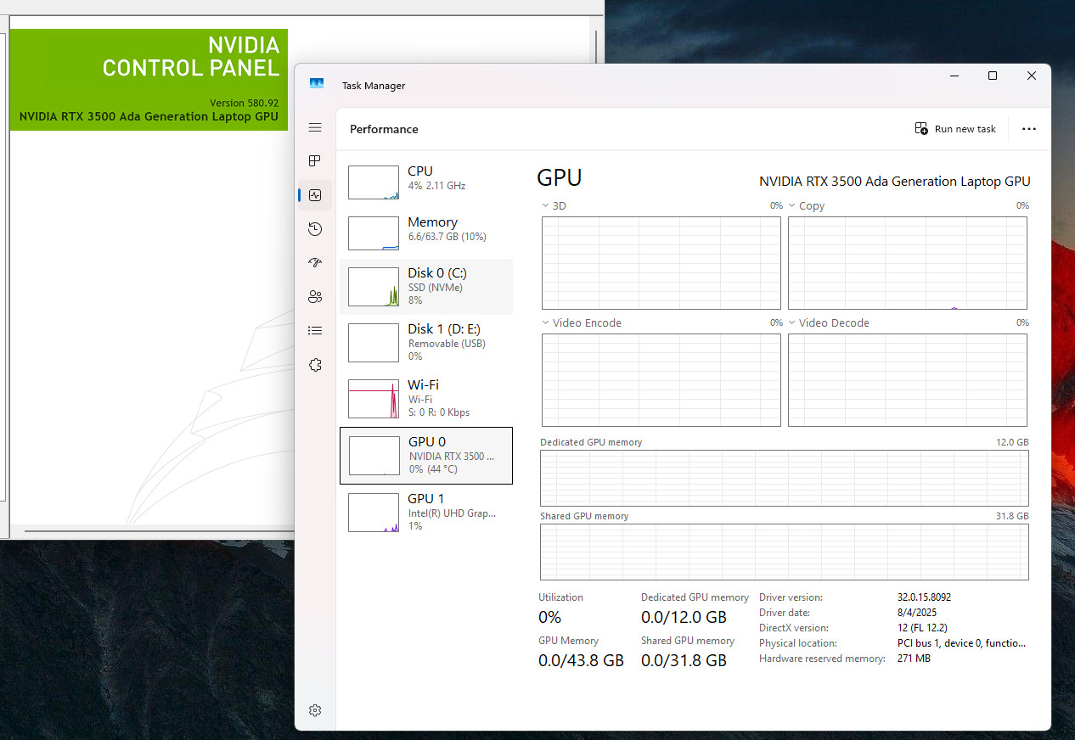Viewport: 1075px width, 740px height.
Task: Maximize the Task Manager window
Action: click(992, 76)
